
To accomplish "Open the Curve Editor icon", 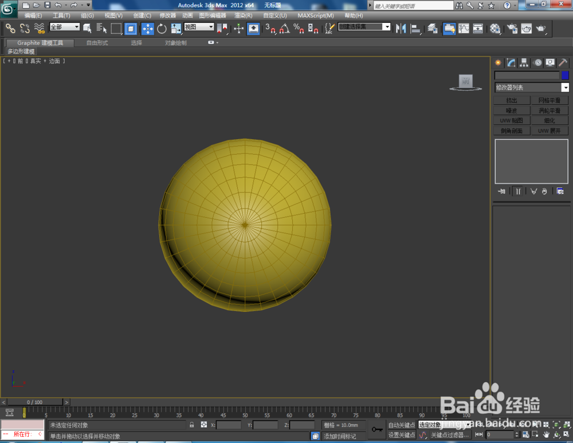I will [464, 28].
